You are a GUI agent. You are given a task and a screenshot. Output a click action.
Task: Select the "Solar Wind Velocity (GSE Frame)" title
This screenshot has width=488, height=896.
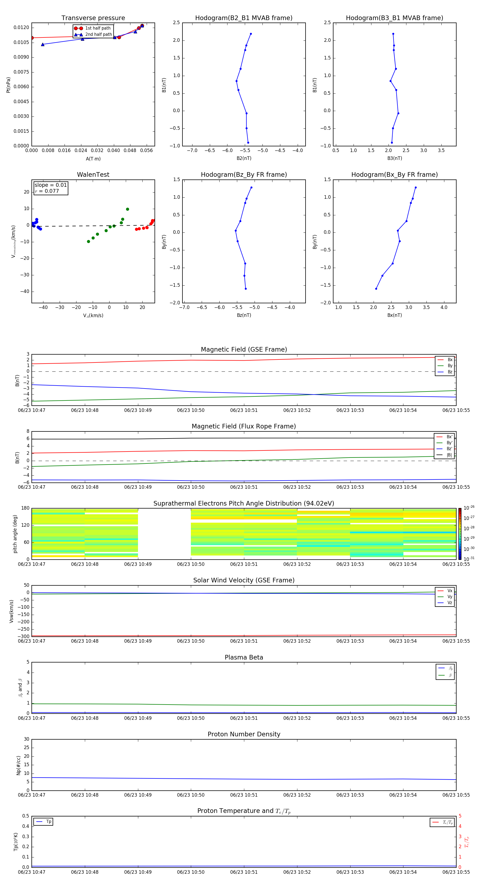[x=244, y=580]
